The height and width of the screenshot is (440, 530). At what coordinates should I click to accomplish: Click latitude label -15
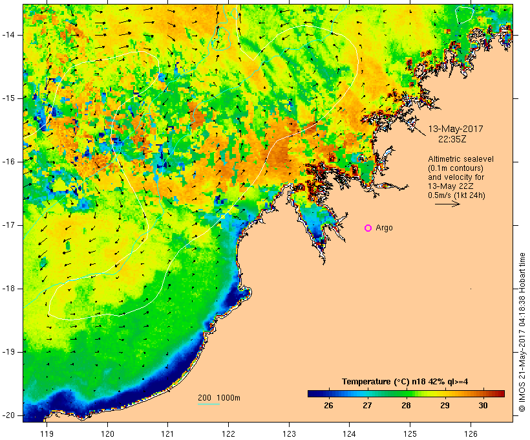[x=8, y=98]
